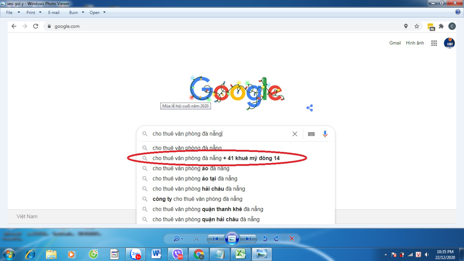Start the slide show
The width and height of the screenshot is (464, 261).
(232, 239)
